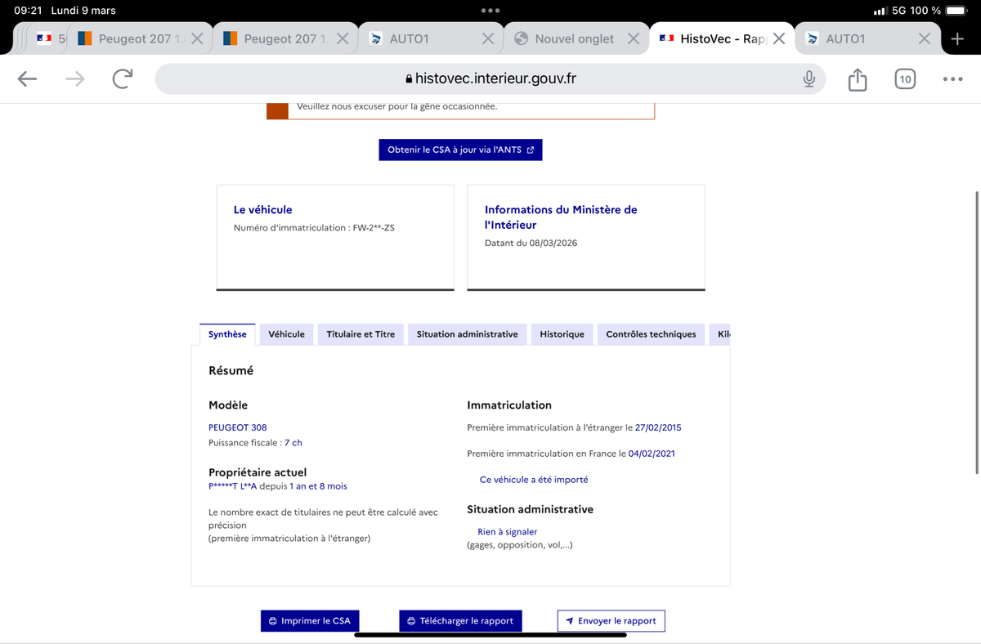The height and width of the screenshot is (644, 981).
Task: Select the Synthèse tab
Action: 227,334
